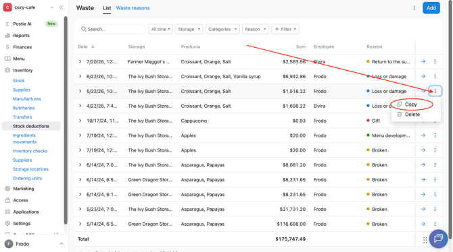Switch to Waste reasons tab
453x252 pixels.
pyautogui.click(x=133, y=8)
